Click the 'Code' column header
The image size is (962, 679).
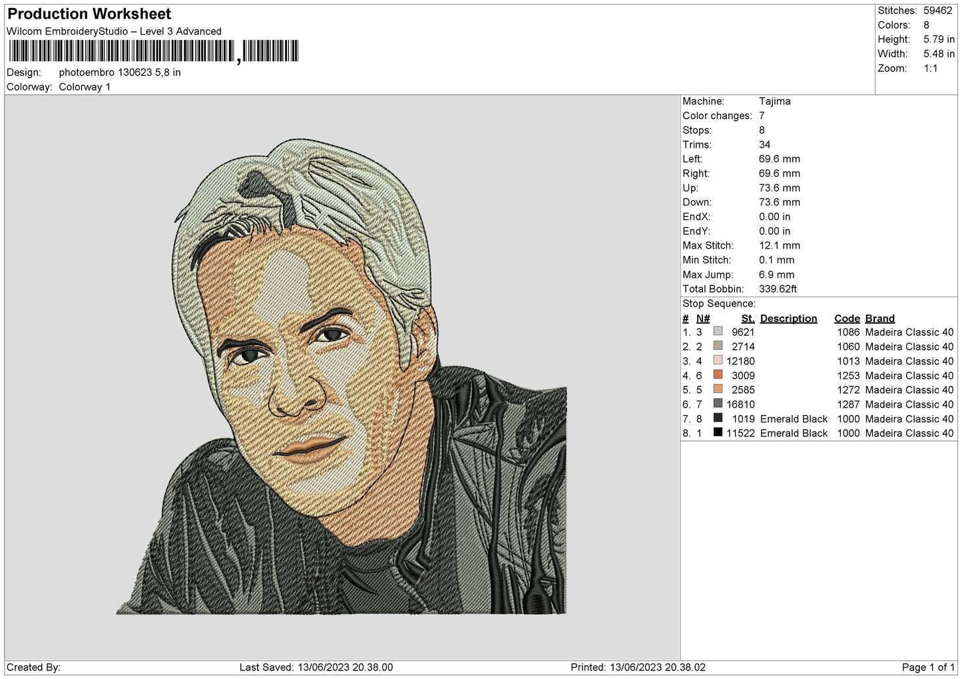[x=847, y=319]
